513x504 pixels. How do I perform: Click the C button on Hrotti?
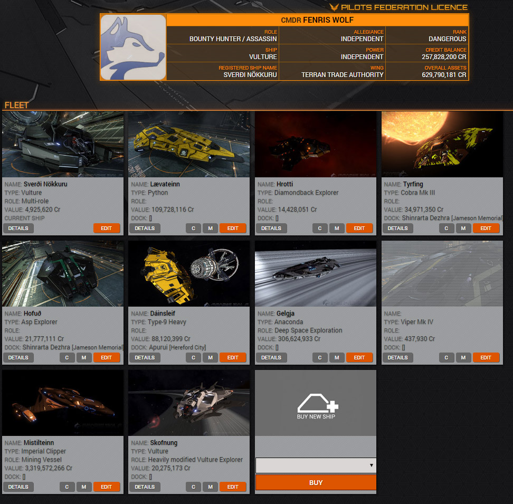click(320, 229)
